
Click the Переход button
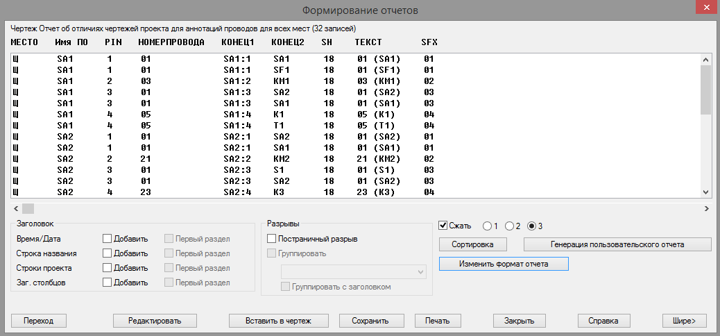click(x=39, y=321)
